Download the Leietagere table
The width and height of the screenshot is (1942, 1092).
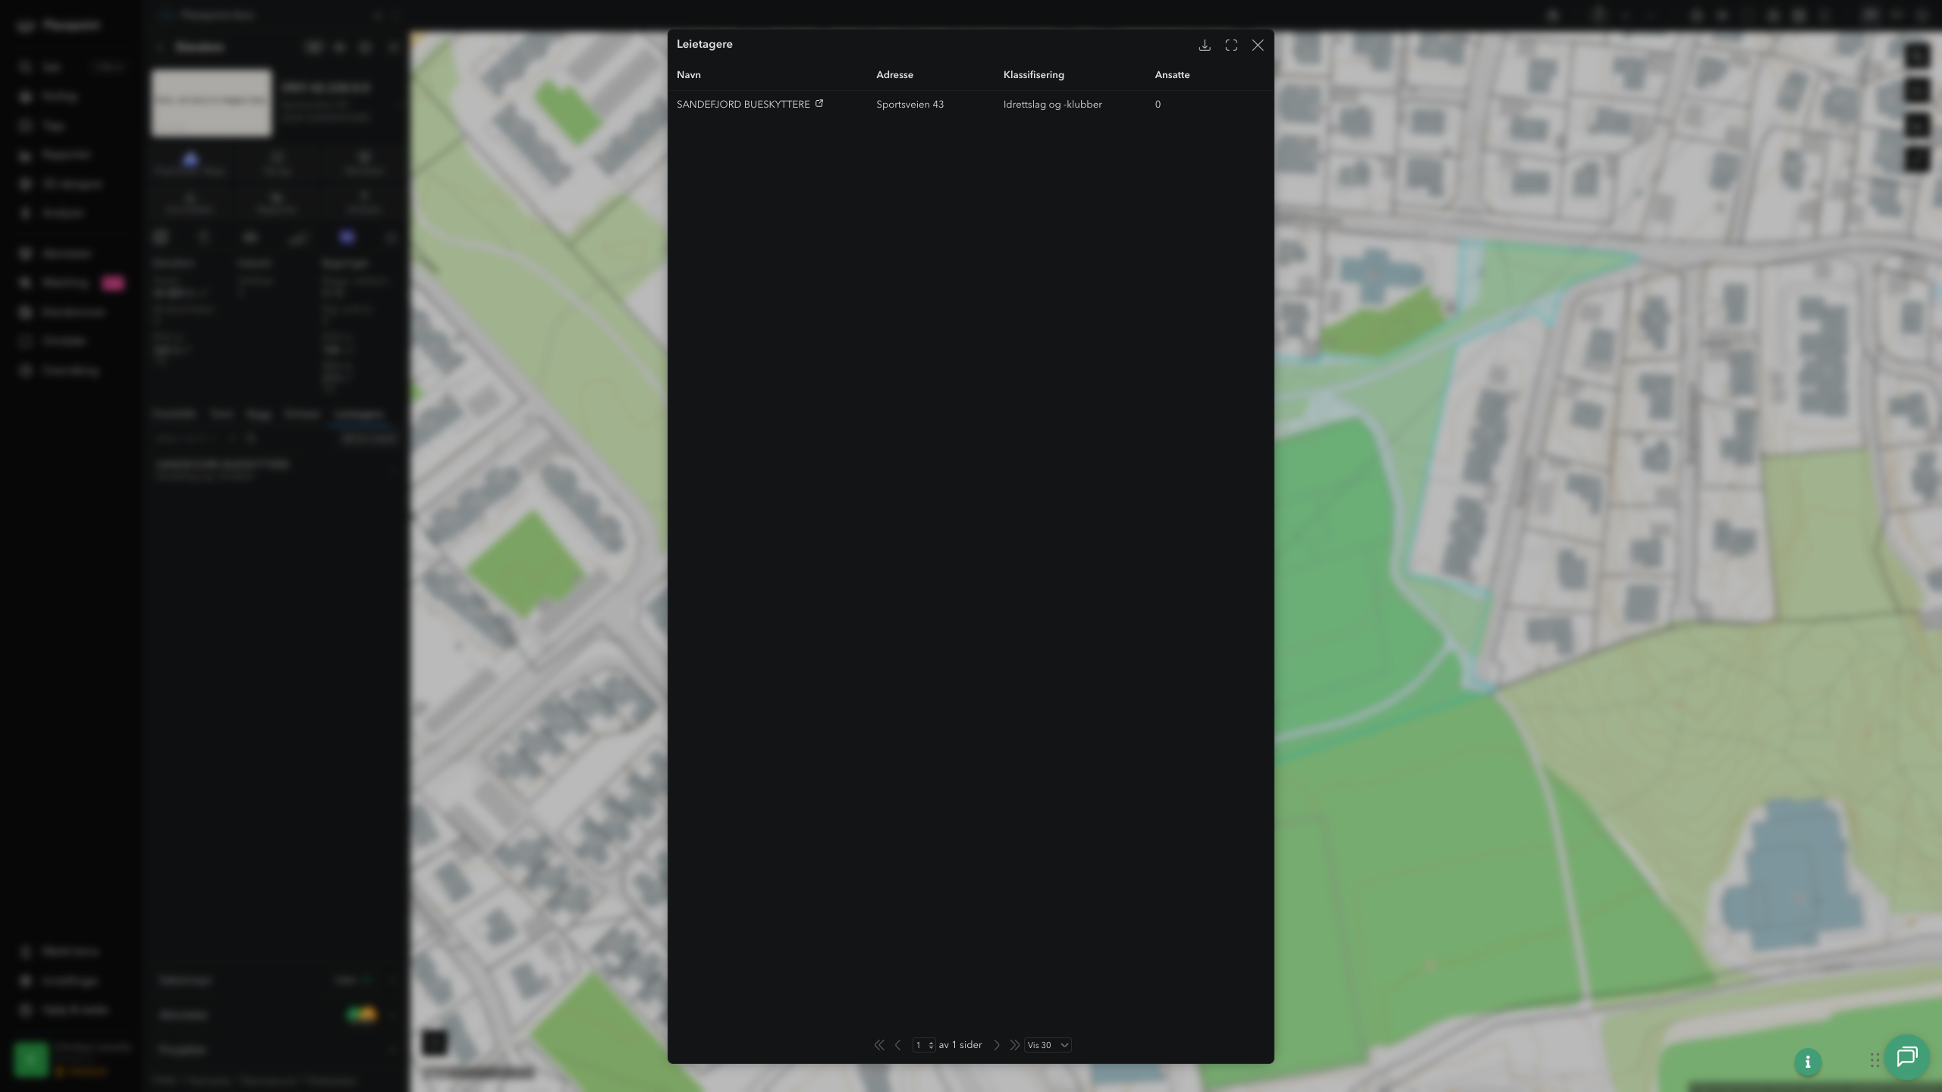click(1204, 45)
